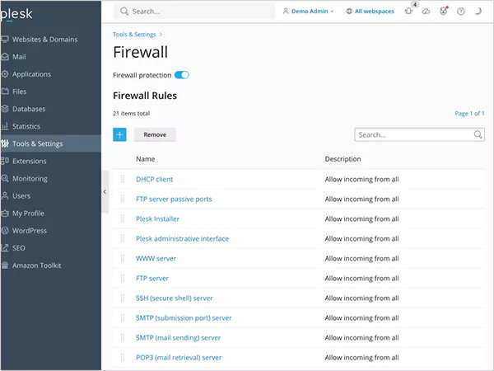Click the '21 items total' text
Viewport: 494px width, 371px height.
pos(132,113)
